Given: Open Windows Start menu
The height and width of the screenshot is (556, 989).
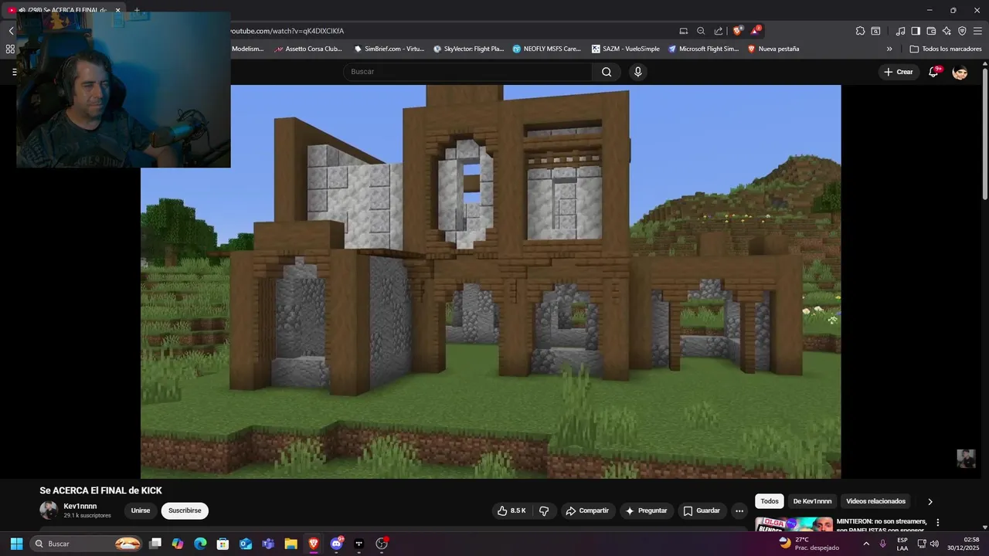Looking at the screenshot, I should [16, 544].
